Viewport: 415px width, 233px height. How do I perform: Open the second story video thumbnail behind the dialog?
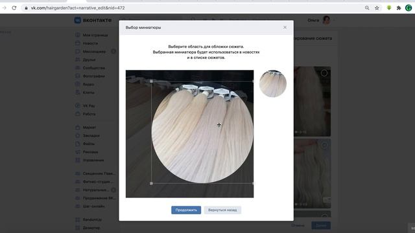pyautogui.click(x=313, y=173)
